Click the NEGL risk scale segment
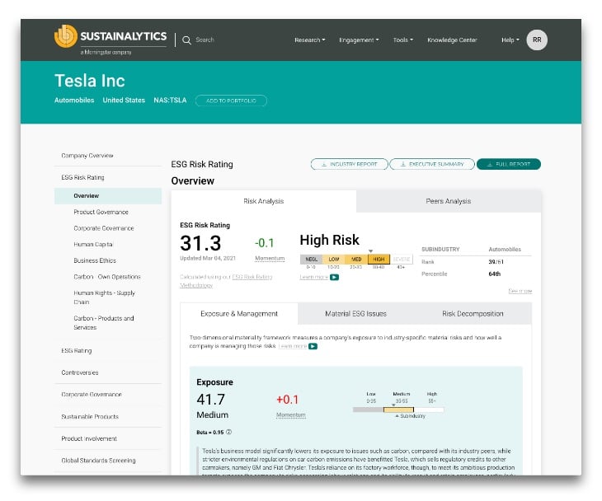The width and height of the screenshot is (602, 501). coord(311,260)
